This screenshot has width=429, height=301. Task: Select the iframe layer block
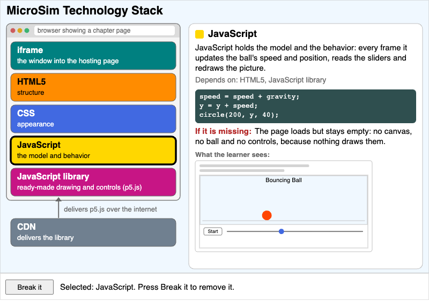click(x=93, y=56)
